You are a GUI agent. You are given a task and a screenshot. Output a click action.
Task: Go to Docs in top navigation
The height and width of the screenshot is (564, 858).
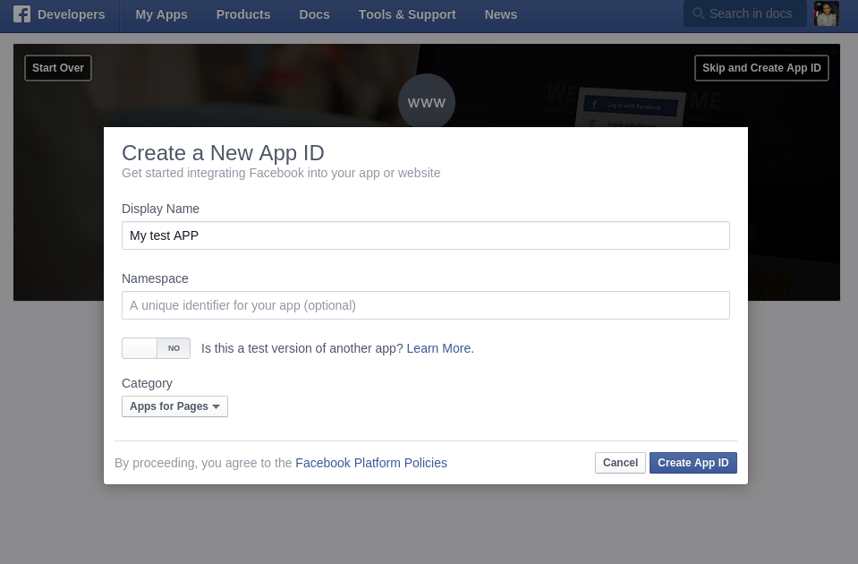[x=314, y=14]
